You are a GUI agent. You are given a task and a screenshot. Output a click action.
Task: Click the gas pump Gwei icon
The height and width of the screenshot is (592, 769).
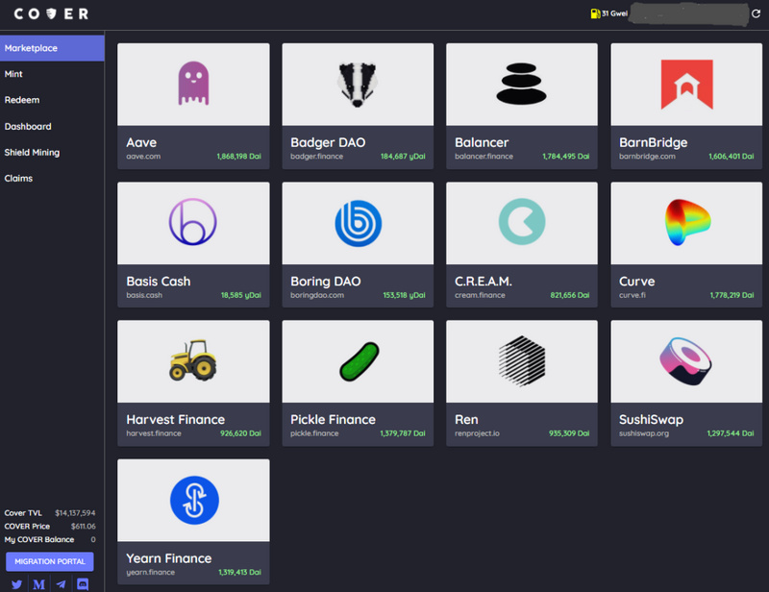(x=595, y=13)
